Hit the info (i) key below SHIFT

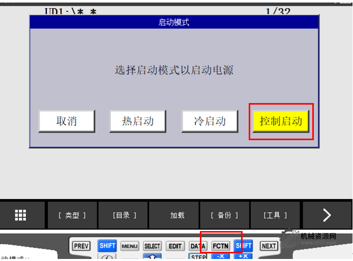(x=107, y=257)
